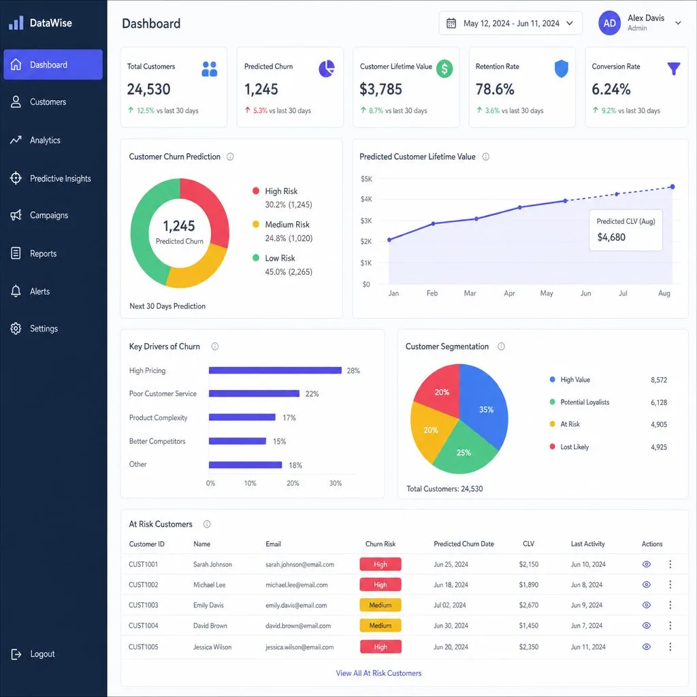Open more actions for Michael Lee row
The height and width of the screenshot is (697, 697).
tap(670, 585)
